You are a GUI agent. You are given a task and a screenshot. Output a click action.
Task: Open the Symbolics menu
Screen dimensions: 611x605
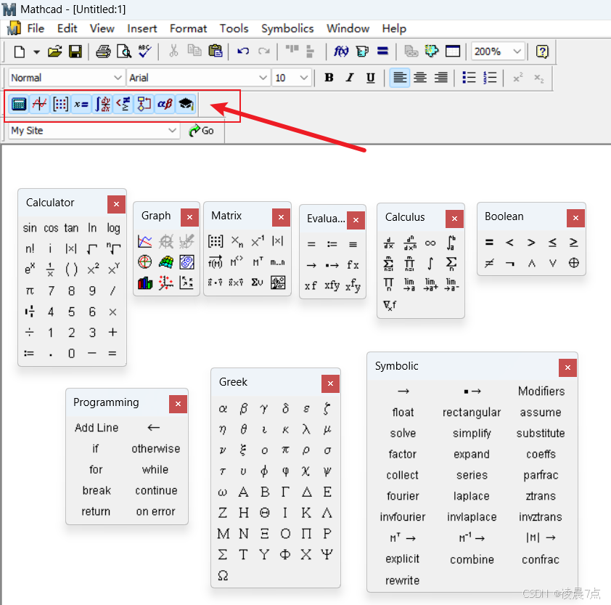(287, 28)
